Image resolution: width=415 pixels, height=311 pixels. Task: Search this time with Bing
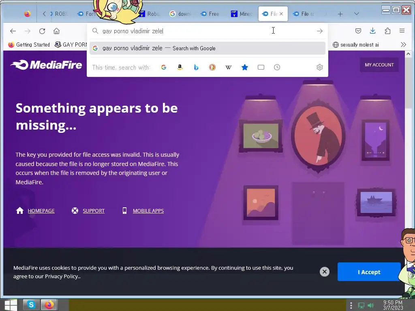pos(196,67)
